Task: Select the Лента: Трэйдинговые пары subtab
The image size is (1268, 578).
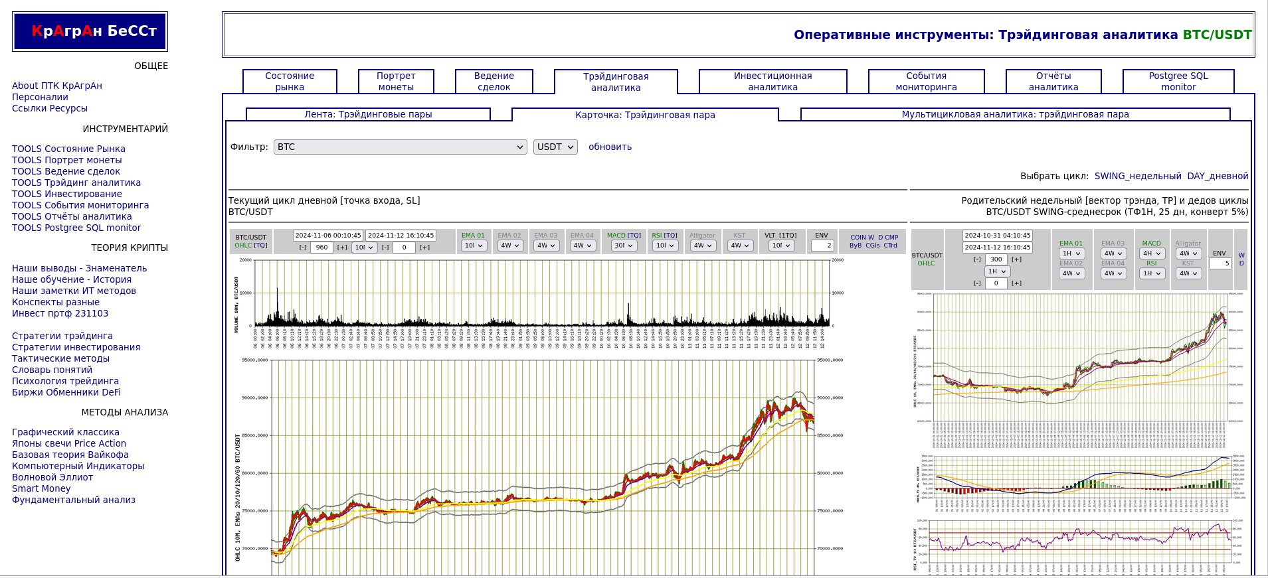Action: [368, 114]
